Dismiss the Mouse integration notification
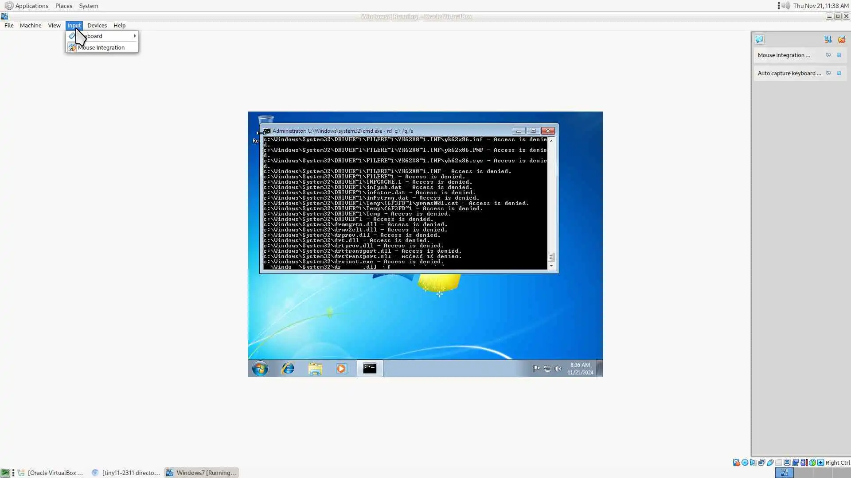851x478 pixels. pos(839,55)
